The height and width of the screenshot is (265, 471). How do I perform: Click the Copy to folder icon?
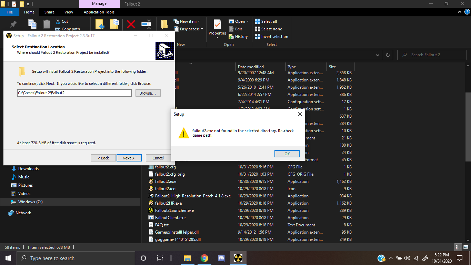tap(114, 24)
